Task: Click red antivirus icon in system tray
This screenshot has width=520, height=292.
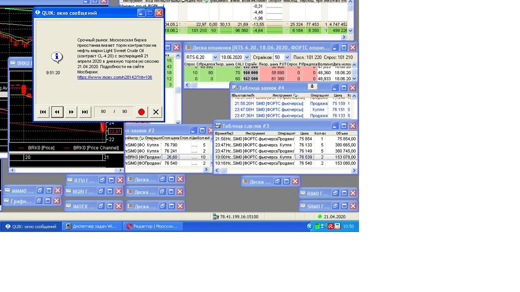Action: pyautogui.click(x=331, y=226)
